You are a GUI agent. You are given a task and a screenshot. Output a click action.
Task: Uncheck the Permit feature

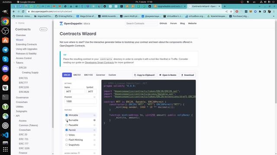67,130
